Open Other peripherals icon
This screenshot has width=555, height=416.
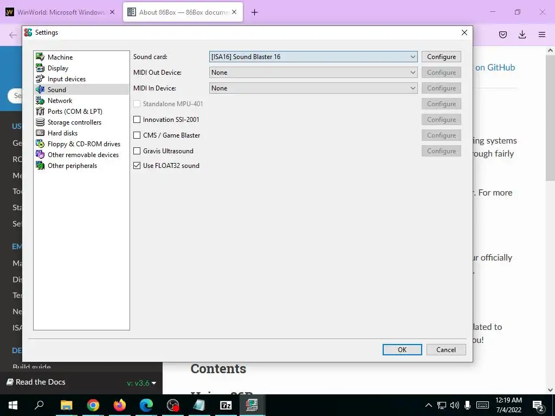coord(40,166)
